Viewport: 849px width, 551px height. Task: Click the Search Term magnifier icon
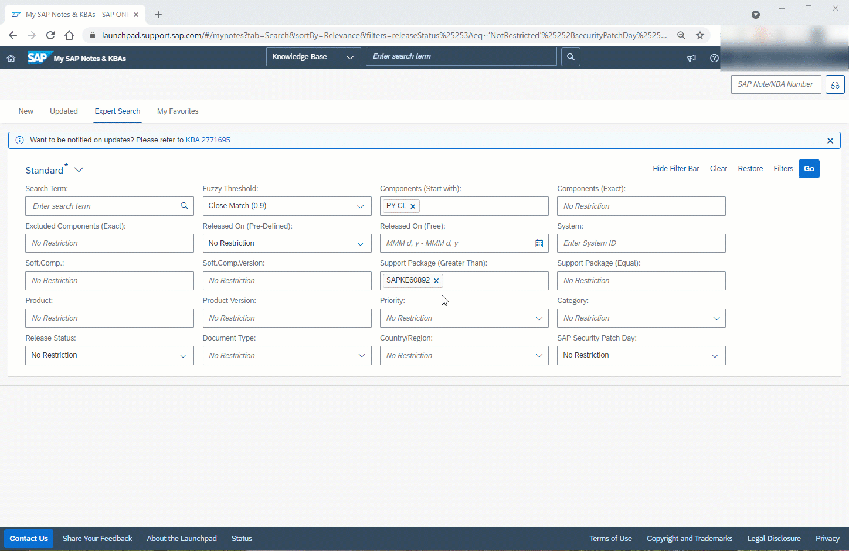tap(184, 206)
